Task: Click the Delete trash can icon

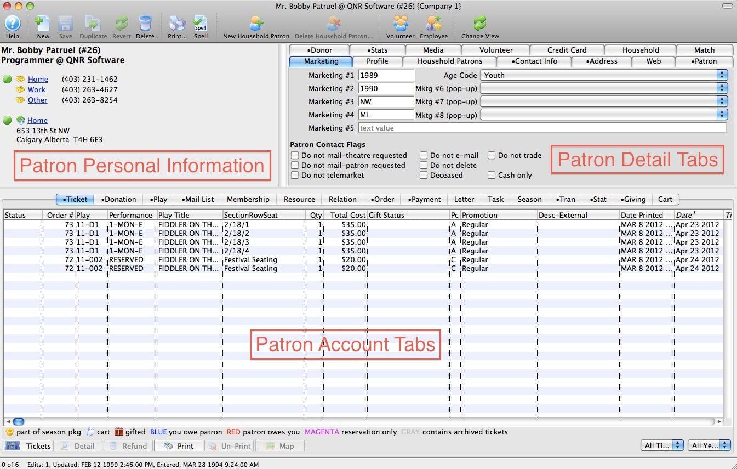Action: [x=145, y=24]
